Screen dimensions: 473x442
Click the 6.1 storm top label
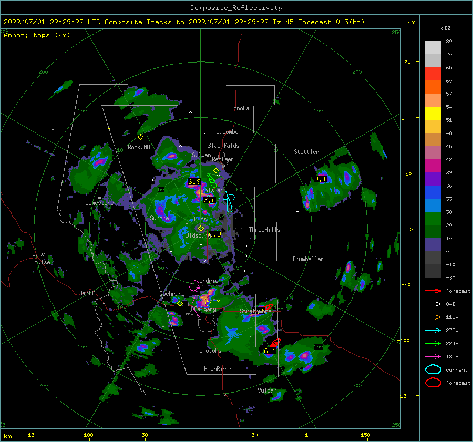click(270, 351)
